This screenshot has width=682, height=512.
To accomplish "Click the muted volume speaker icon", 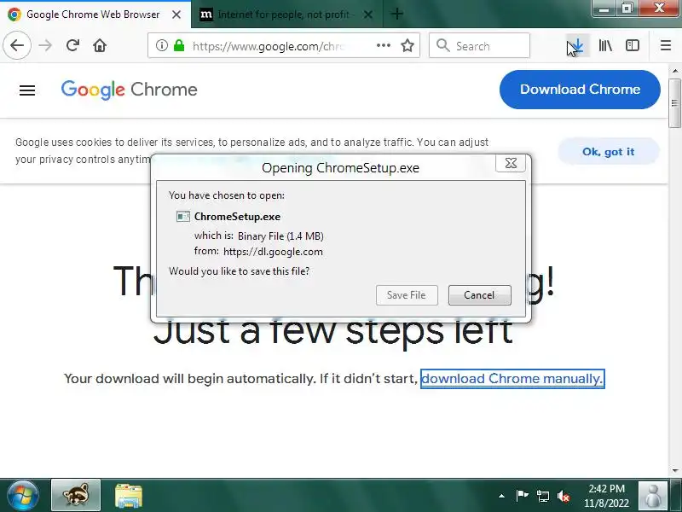I will coord(564,496).
